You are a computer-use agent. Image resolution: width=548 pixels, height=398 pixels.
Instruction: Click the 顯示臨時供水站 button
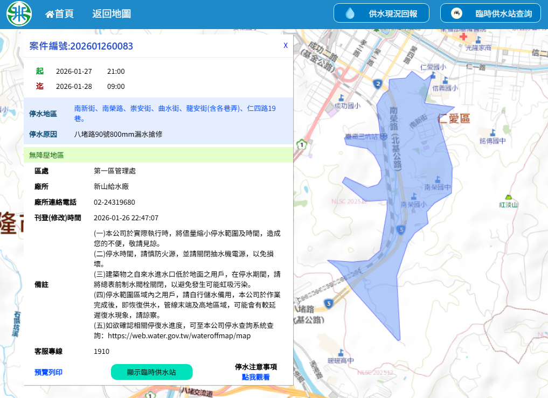pos(151,372)
